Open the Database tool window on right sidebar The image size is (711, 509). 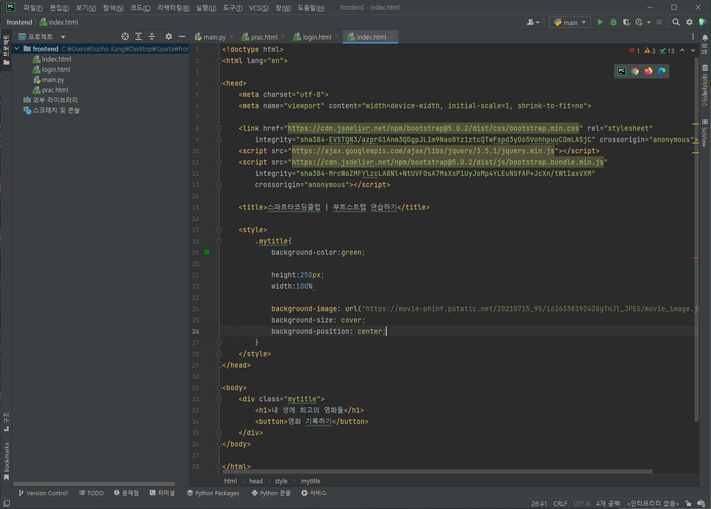[x=705, y=86]
